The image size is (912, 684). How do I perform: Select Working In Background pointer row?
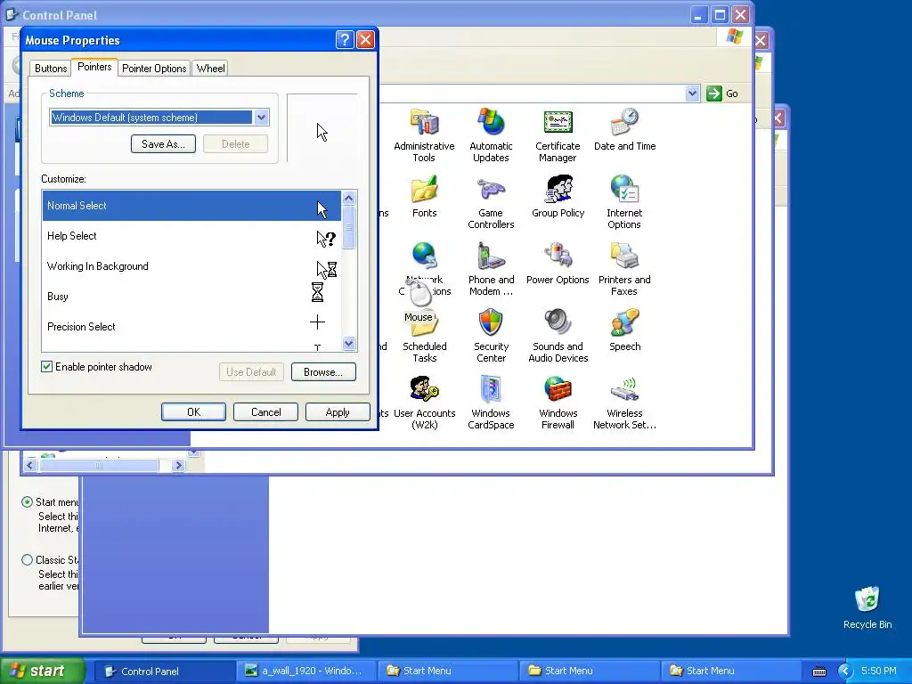click(191, 265)
